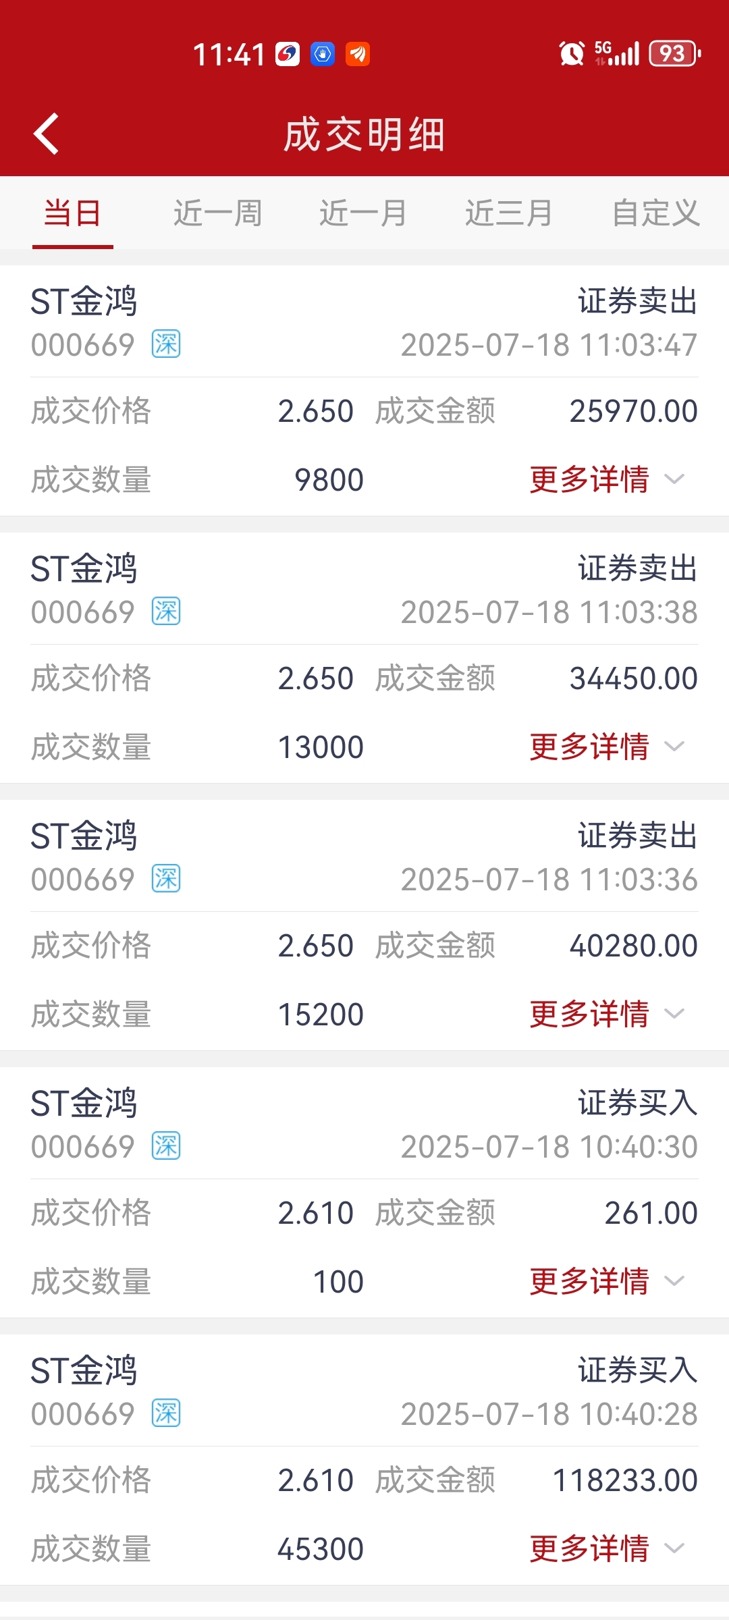
Task: Tap the orange notification app icon
Action: click(x=358, y=54)
